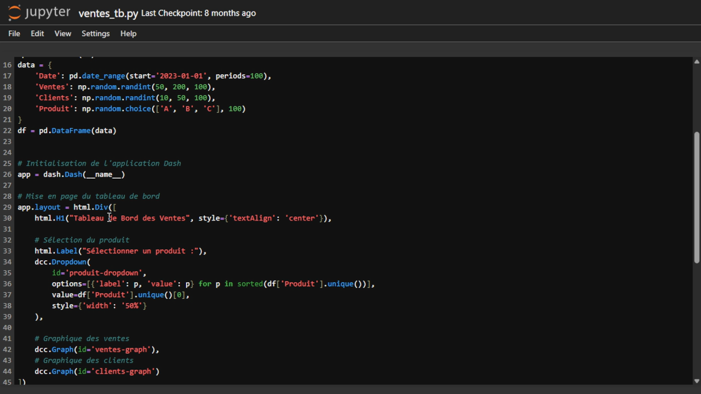Image resolution: width=701 pixels, height=394 pixels.
Task: Click the vertical scrollbar thumb
Action: pos(697,197)
